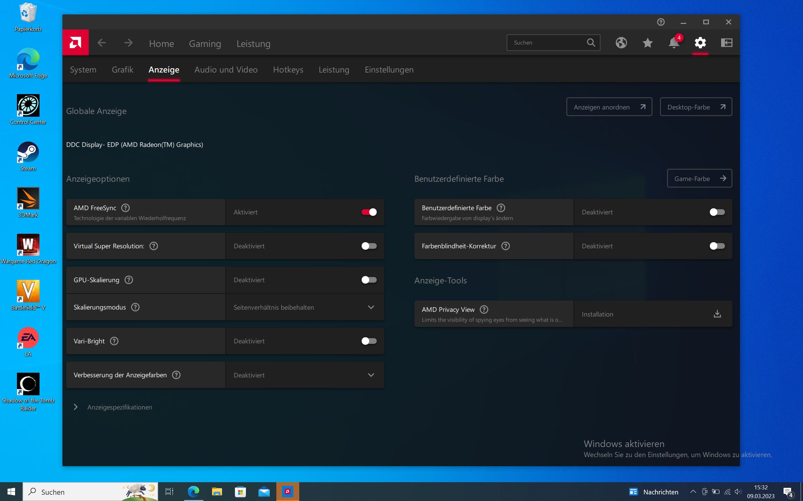Open the web browser globe icon

click(621, 43)
